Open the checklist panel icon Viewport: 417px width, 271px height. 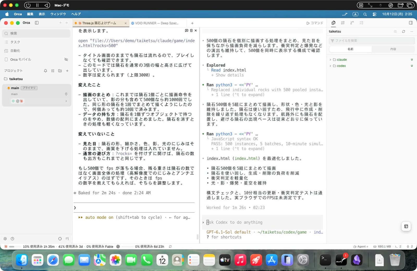(x=361, y=23)
